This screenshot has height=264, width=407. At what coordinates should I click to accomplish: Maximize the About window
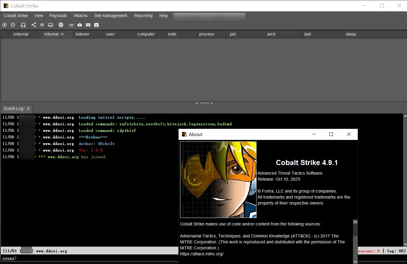point(331,134)
